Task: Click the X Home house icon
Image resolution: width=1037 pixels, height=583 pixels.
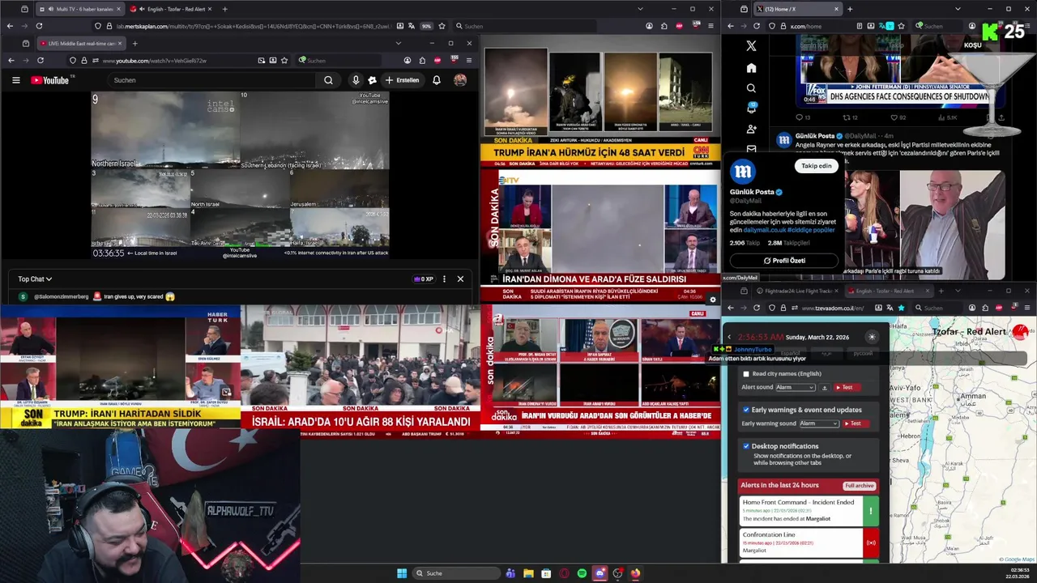Action: (751, 68)
